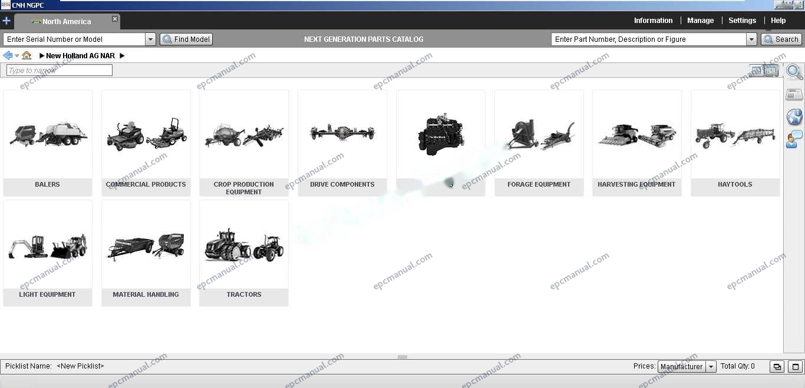Screen dimensions: 805x388
Task: Open the Settings menu
Action: tap(742, 21)
